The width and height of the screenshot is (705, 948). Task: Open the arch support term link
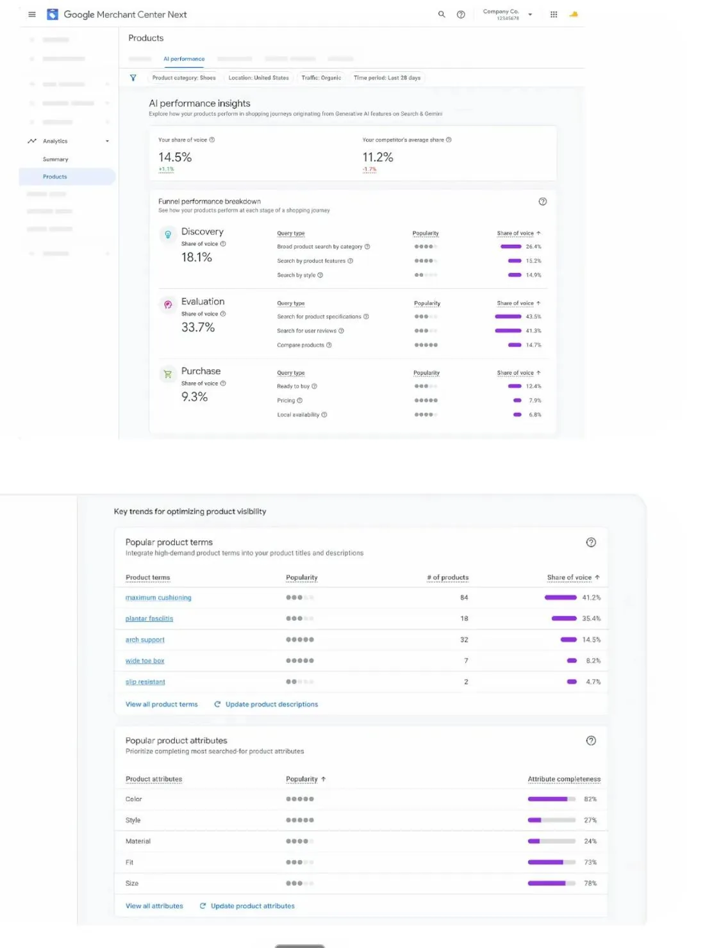click(x=145, y=640)
